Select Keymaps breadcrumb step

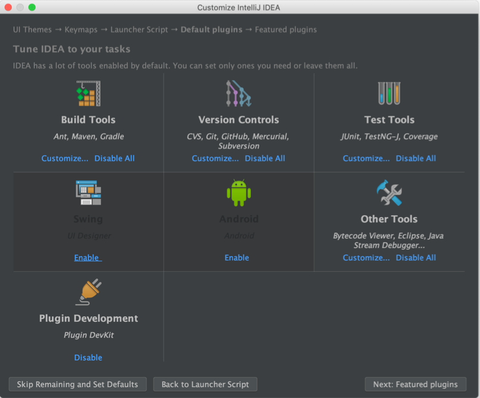81,30
